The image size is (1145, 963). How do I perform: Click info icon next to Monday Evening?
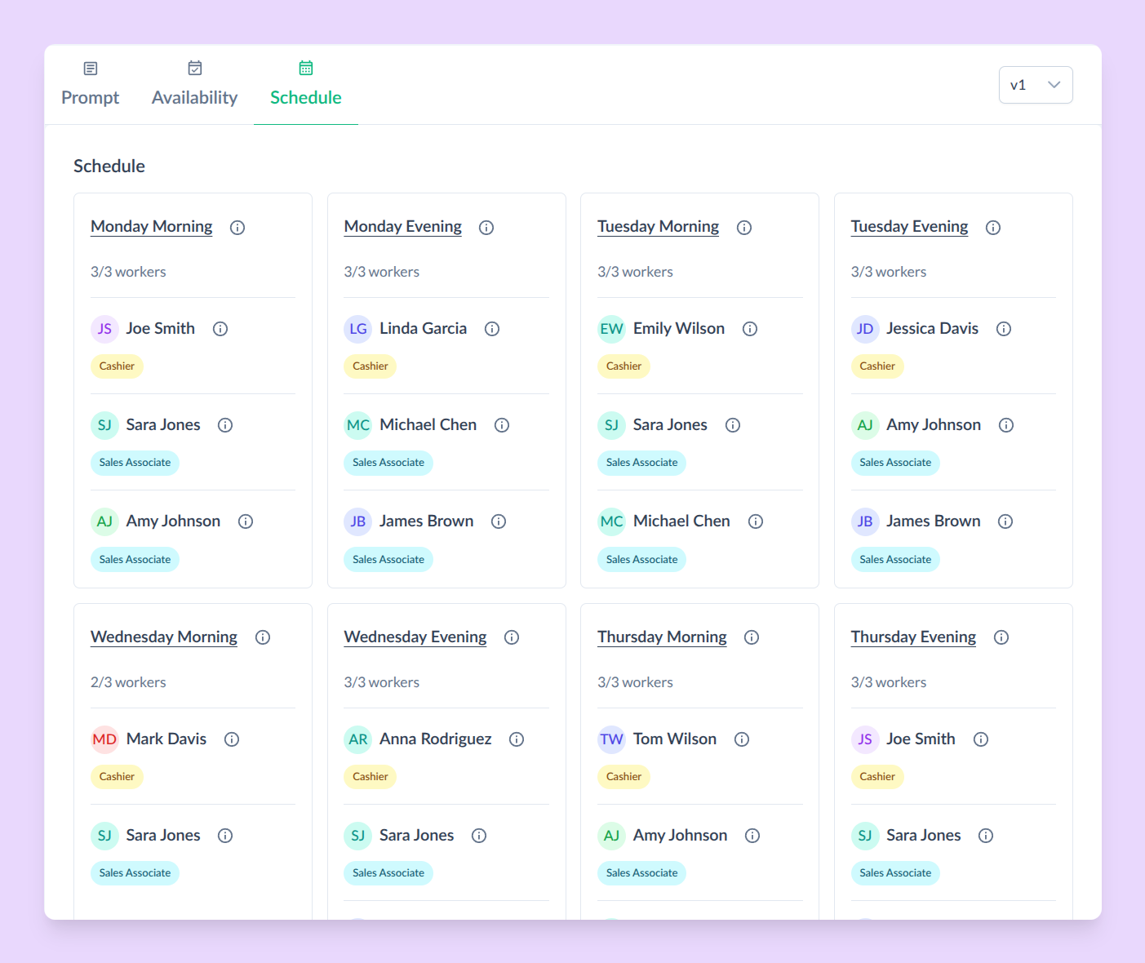point(486,228)
